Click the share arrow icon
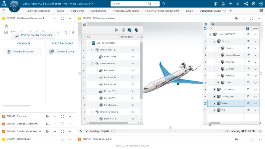This screenshot has height=149, width=265. click(238, 4)
